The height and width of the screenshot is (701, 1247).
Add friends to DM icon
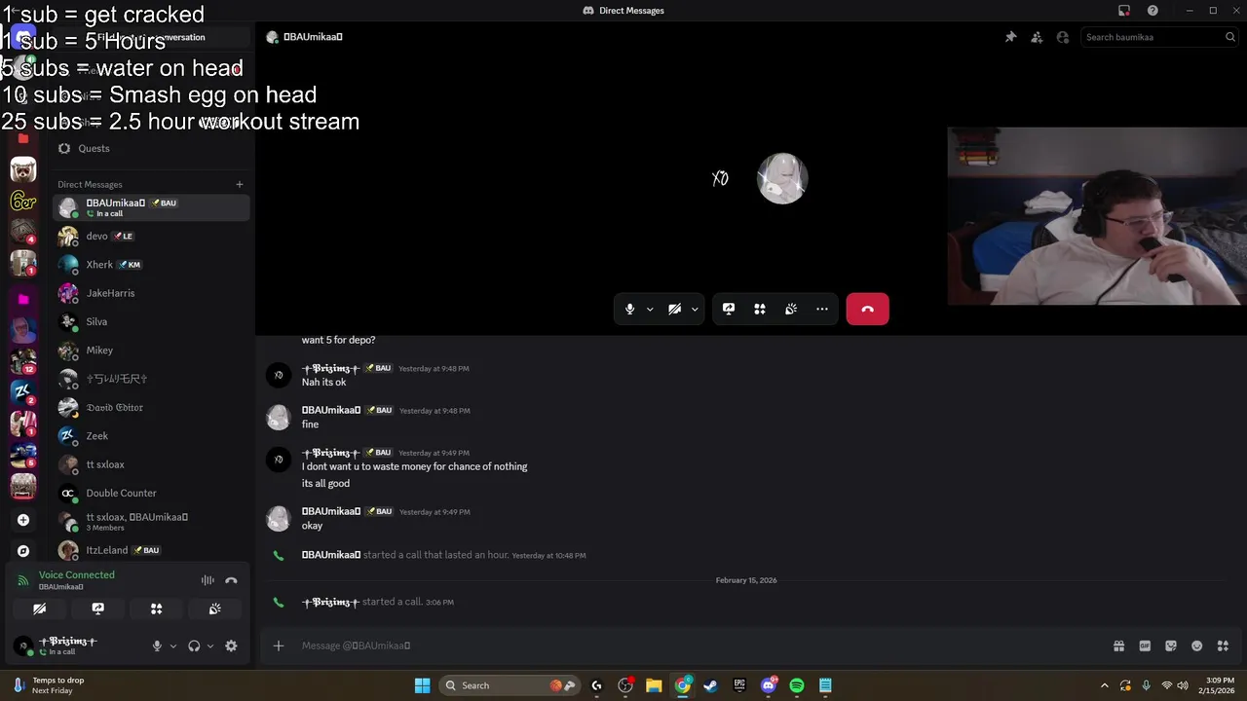coord(1037,37)
